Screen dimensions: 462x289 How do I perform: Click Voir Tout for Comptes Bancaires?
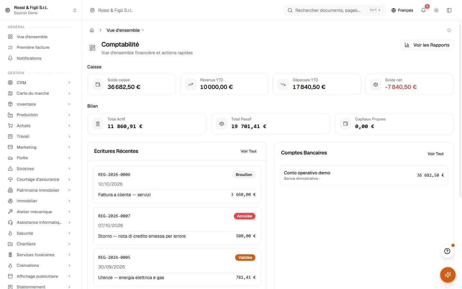click(x=435, y=154)
